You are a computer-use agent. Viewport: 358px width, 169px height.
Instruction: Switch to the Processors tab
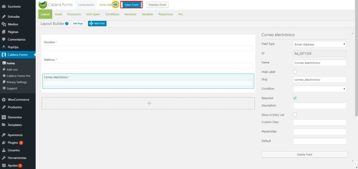[x=74, y=14]
